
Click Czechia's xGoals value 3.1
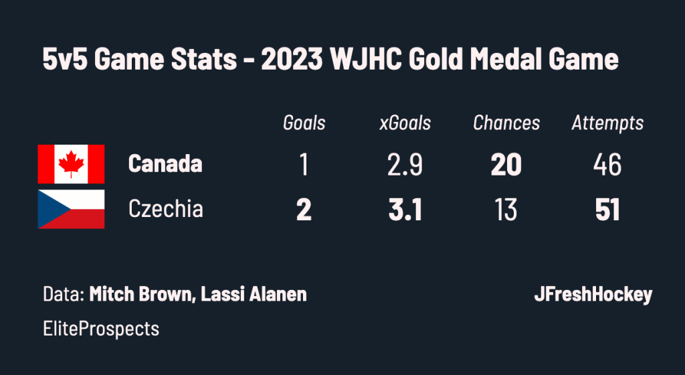405,210
